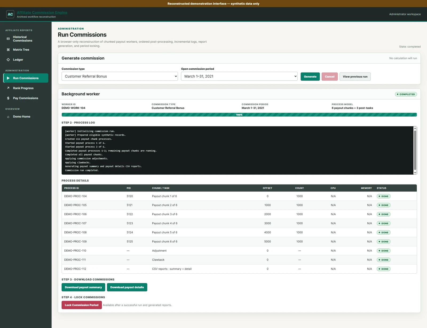Download the payout details

[x=127, y=287]
